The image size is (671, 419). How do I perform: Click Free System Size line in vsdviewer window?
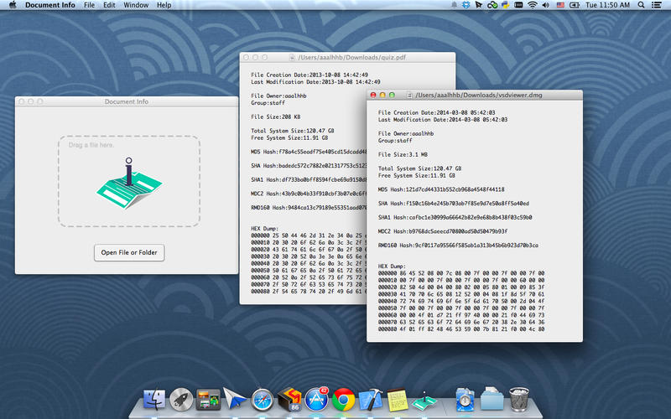coord(416,175)
